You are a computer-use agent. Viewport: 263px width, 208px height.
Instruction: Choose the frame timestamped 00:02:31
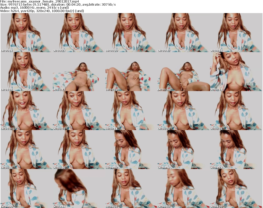tap(236, 111)
